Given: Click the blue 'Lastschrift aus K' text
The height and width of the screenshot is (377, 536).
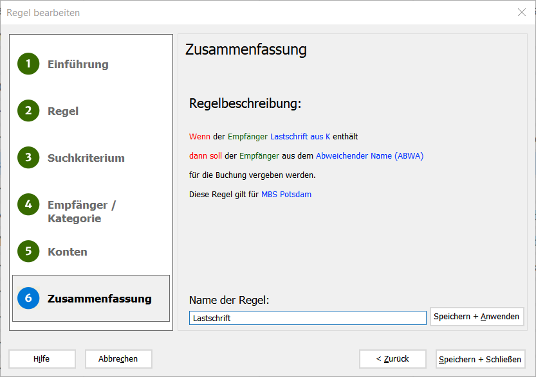Looking at the screenshot, I should click(x=300, y=137).
